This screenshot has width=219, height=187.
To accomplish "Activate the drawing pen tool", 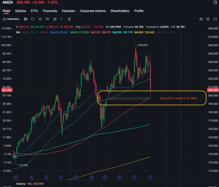I will tap(69, 19).
